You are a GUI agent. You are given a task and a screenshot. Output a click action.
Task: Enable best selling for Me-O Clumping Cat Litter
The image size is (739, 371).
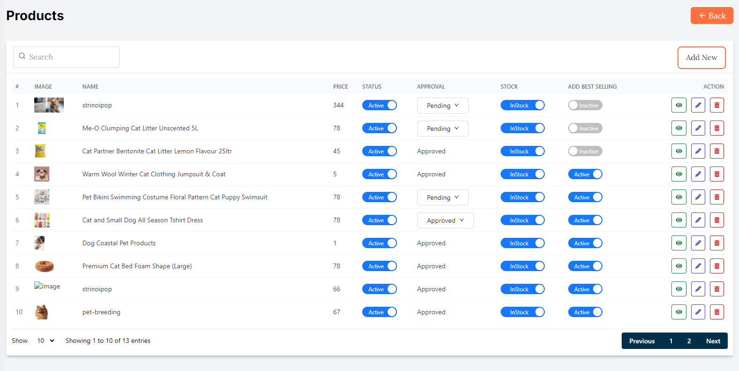click(585, 128)
